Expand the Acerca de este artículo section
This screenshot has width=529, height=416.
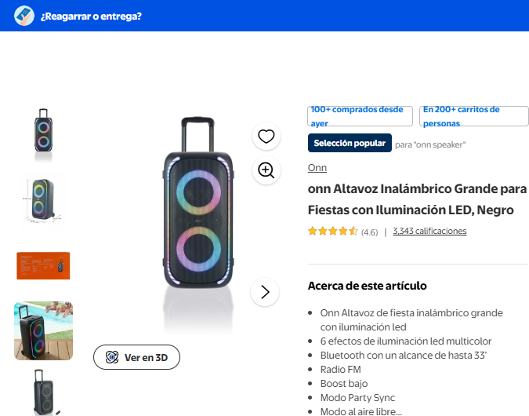coord(368,286)
